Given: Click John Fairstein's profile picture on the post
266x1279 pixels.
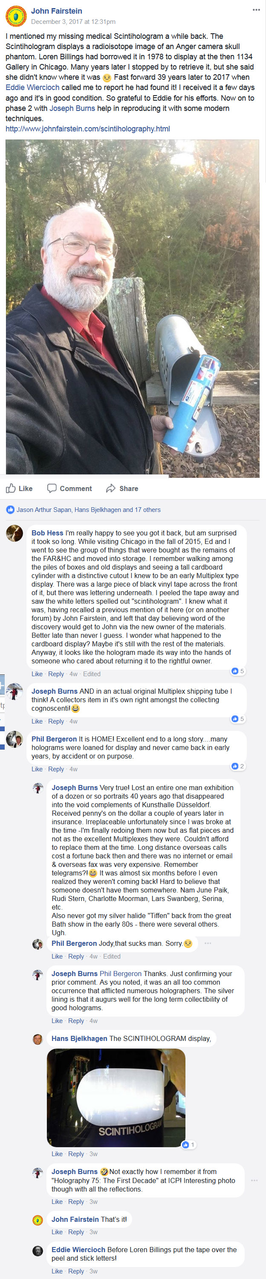Looking at the screenshot, I should coord(16,16).
